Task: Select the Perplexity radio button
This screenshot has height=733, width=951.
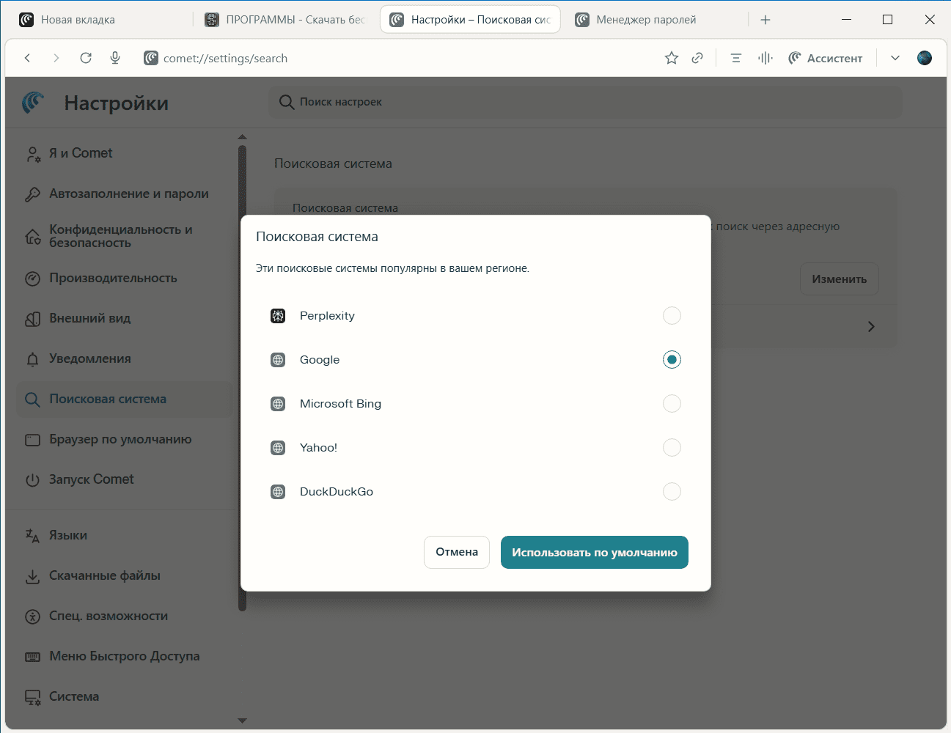Action: [672, 316]
